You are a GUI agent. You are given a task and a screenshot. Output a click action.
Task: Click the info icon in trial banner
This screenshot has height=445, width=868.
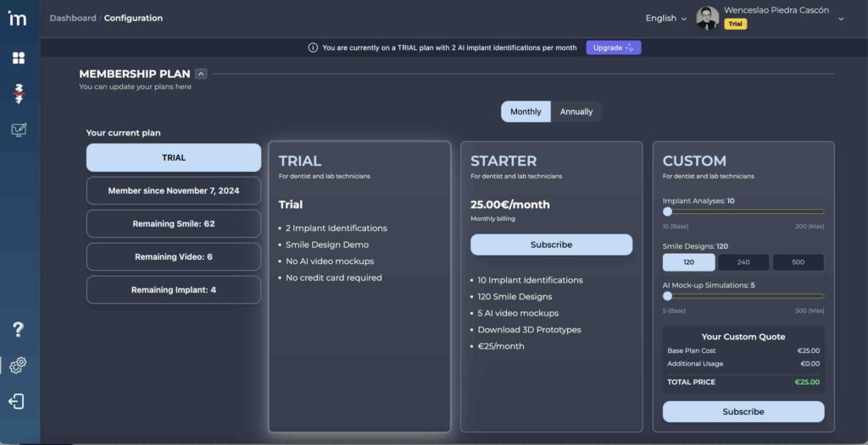click(x=313, y=48)
